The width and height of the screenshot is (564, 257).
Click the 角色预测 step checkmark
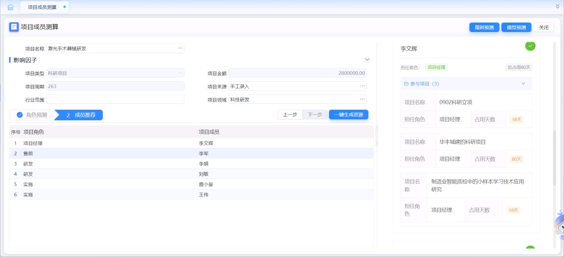[x=20, y=115]
